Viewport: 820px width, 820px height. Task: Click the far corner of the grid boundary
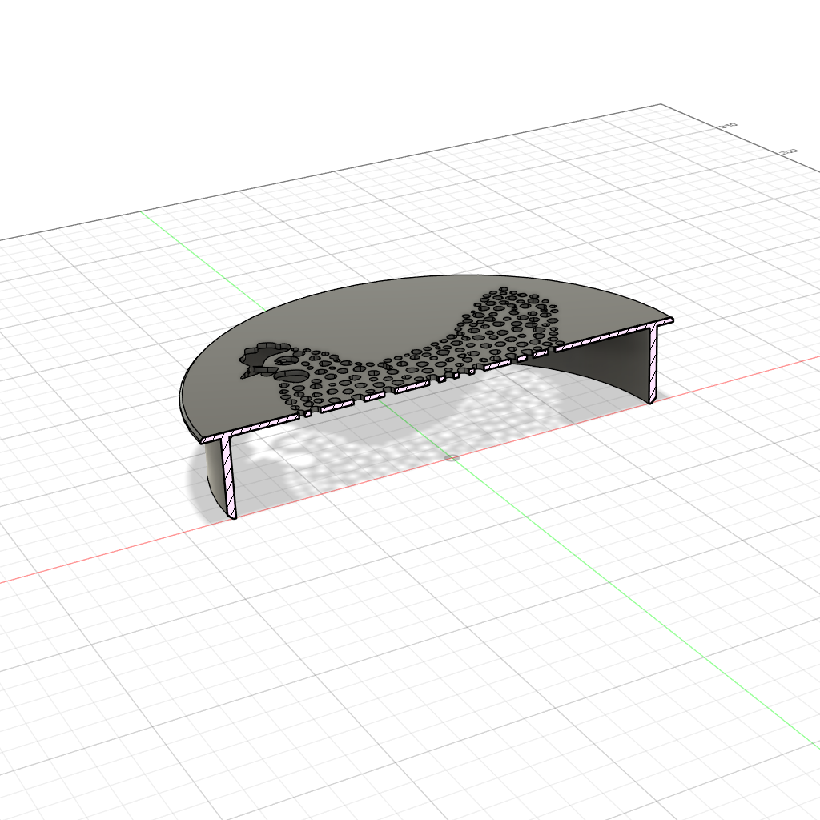(662, 104)
